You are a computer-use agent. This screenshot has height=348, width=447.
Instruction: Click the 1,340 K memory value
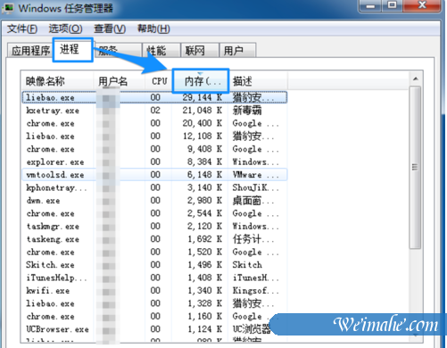[x=204, y=290]
